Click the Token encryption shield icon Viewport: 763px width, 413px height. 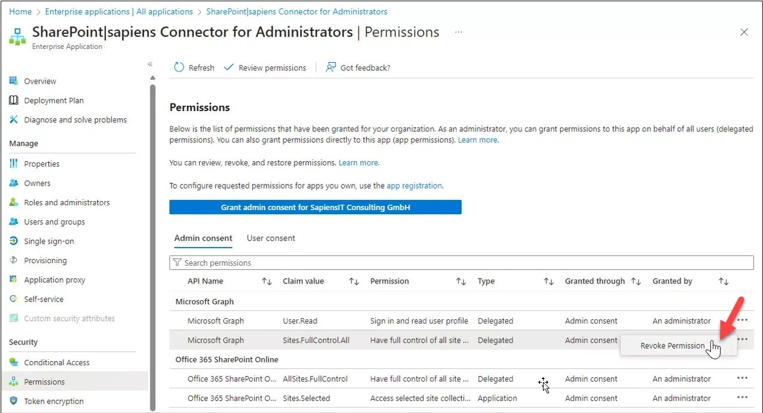pos(14,401)
